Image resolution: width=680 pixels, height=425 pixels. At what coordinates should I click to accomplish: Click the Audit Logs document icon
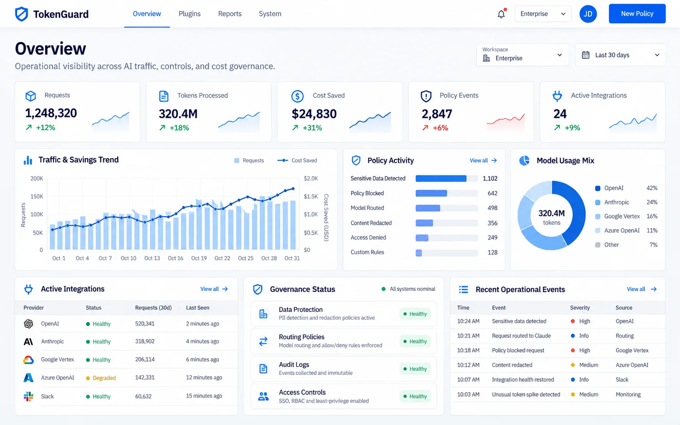point(263,369)
